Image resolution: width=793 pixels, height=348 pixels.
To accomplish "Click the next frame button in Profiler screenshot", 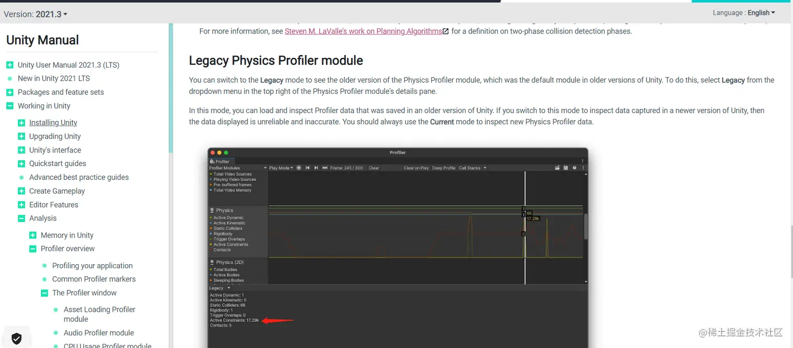I will [x=316, y=168].
